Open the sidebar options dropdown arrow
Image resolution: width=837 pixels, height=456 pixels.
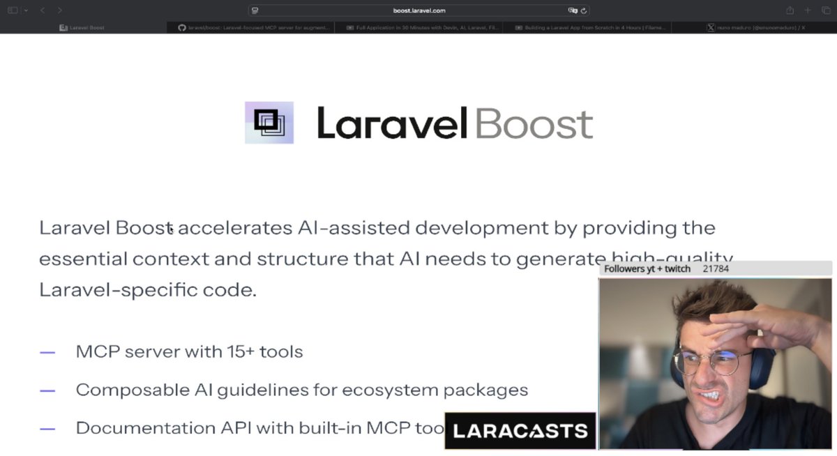coord(26,10)
